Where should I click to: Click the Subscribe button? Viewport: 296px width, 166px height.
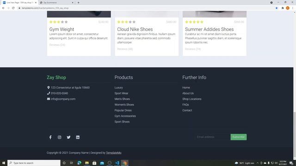tap(239, 137)
